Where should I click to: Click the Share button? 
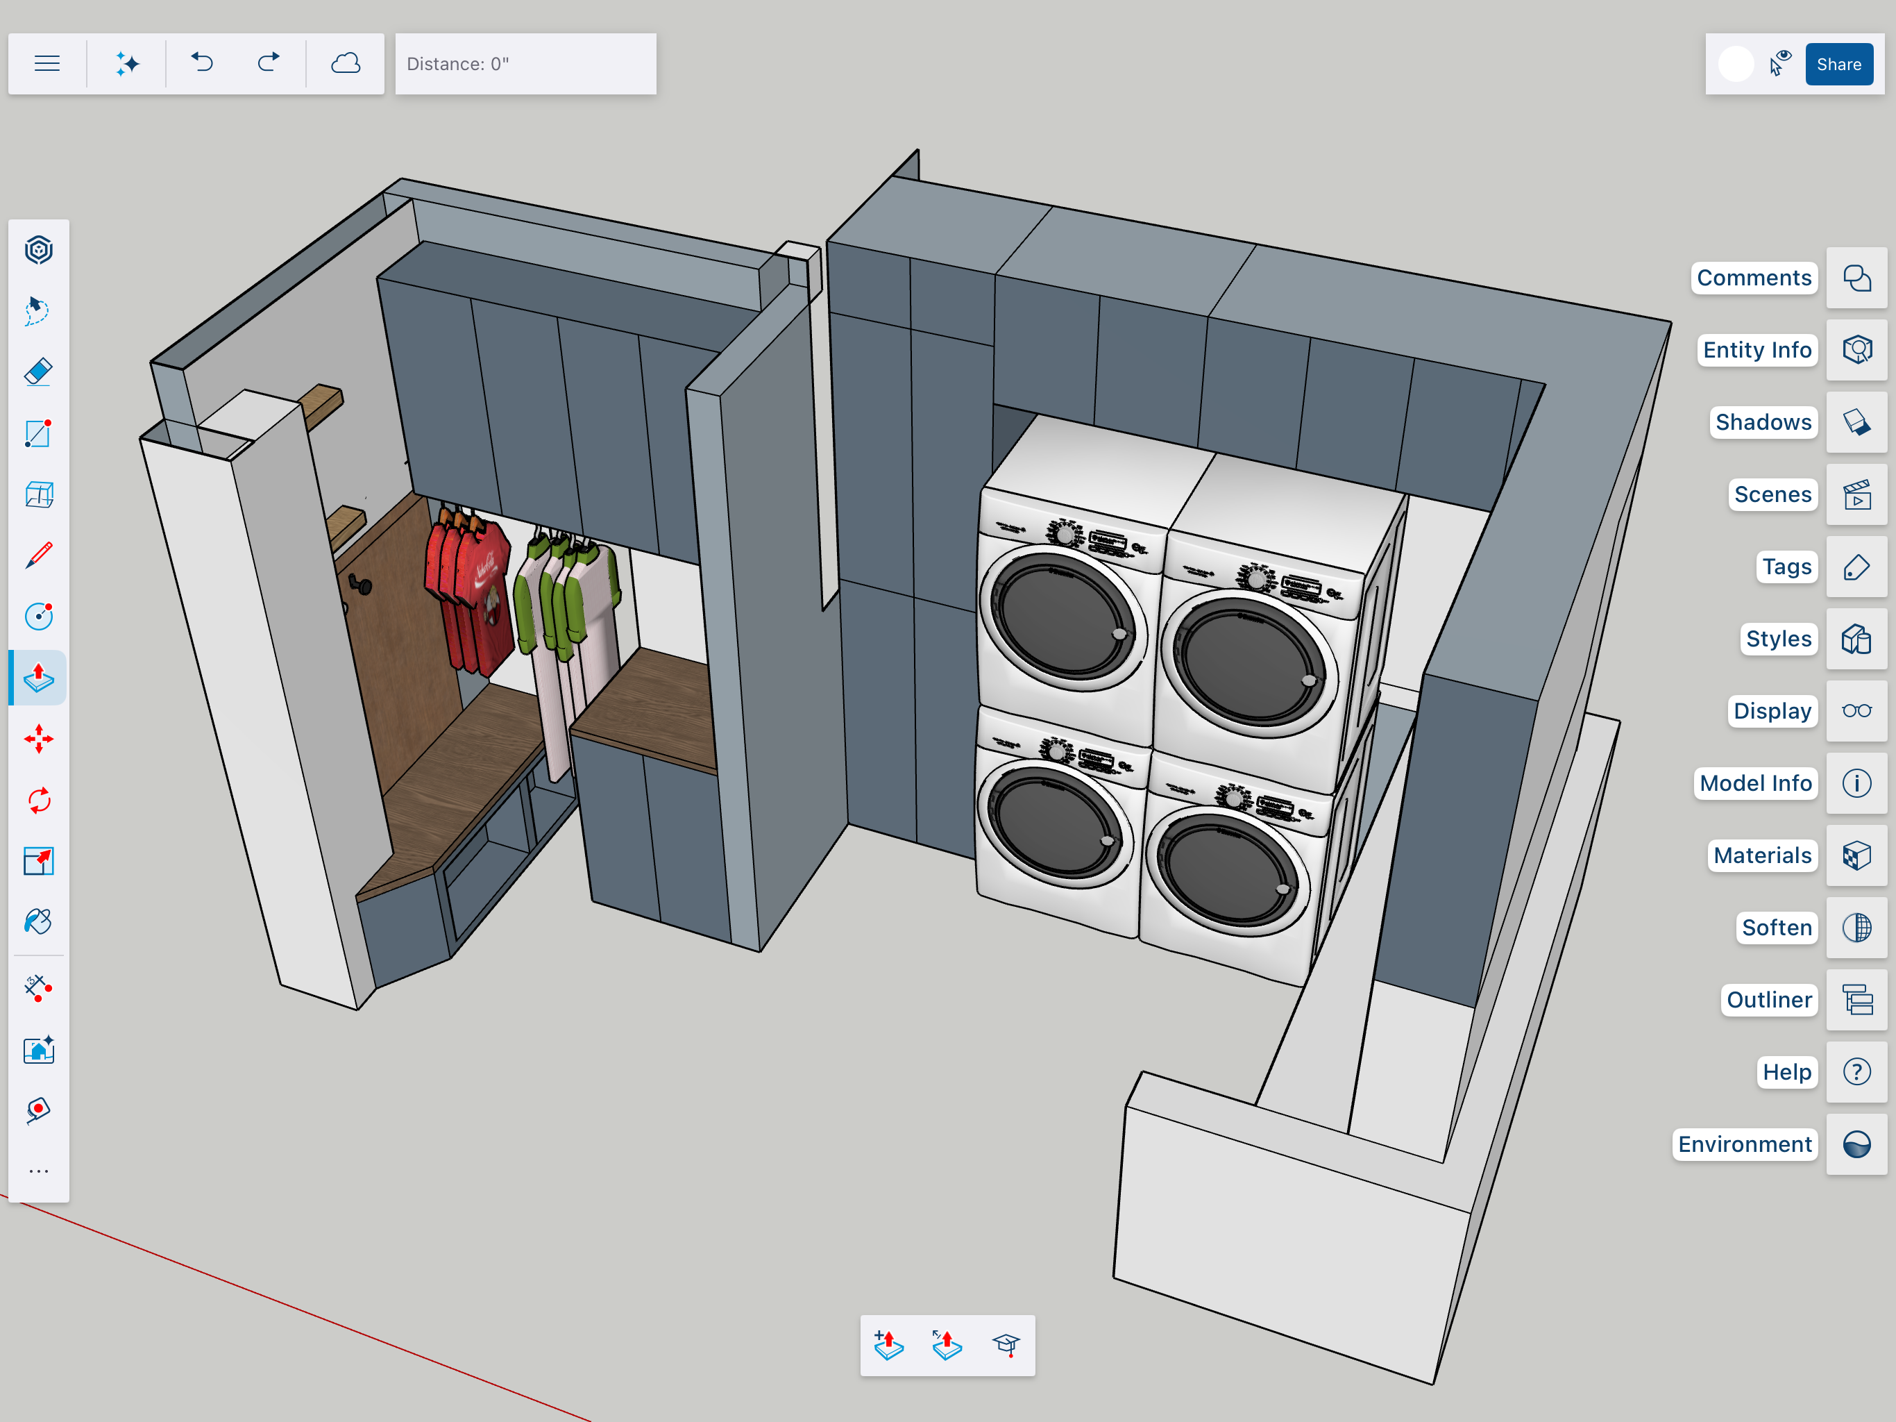coord(1838,65)
